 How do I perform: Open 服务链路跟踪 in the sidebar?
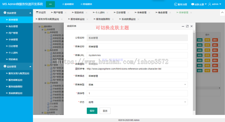(x=16, y=86)
